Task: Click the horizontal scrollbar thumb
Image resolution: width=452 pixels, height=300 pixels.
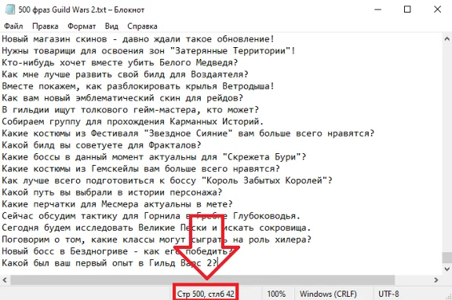Action: pyautogui.click(x=202, y=280)
